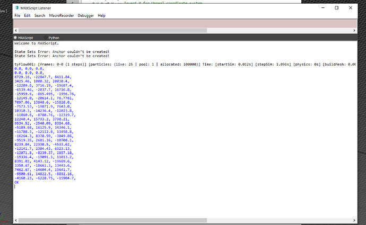Switch to the MAXScript tab
The height and width of the screenshot is (225, 366).
click(x=25, y=38)
